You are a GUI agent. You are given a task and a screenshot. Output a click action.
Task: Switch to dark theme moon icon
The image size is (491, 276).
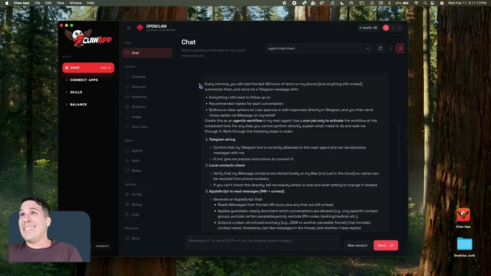[x=399, y=28]
